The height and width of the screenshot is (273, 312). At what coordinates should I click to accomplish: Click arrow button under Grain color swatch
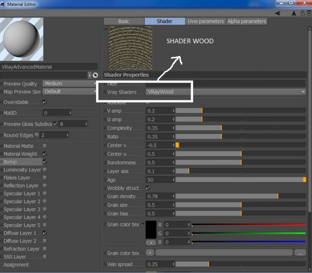pos(151,243)
